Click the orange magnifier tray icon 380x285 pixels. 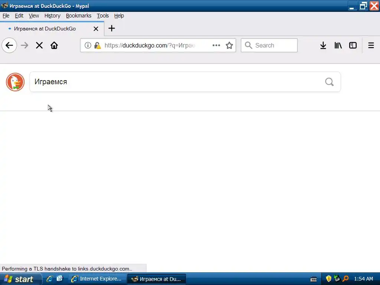tap(345, 279)
